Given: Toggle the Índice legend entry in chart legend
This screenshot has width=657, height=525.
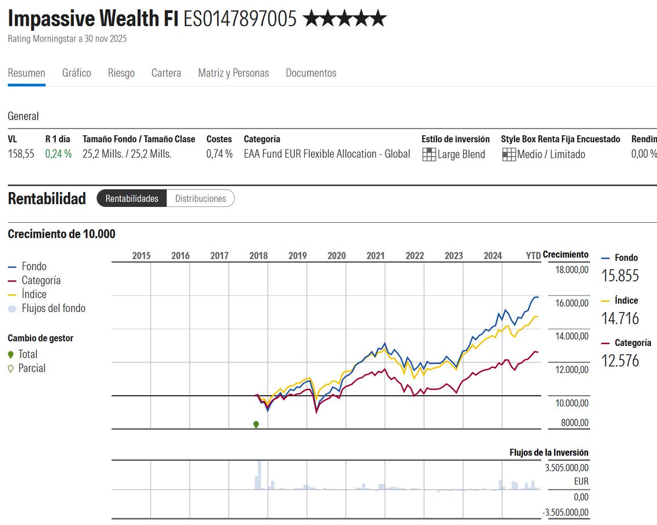Looking at the screenshot, I should (x=27, y=294).
